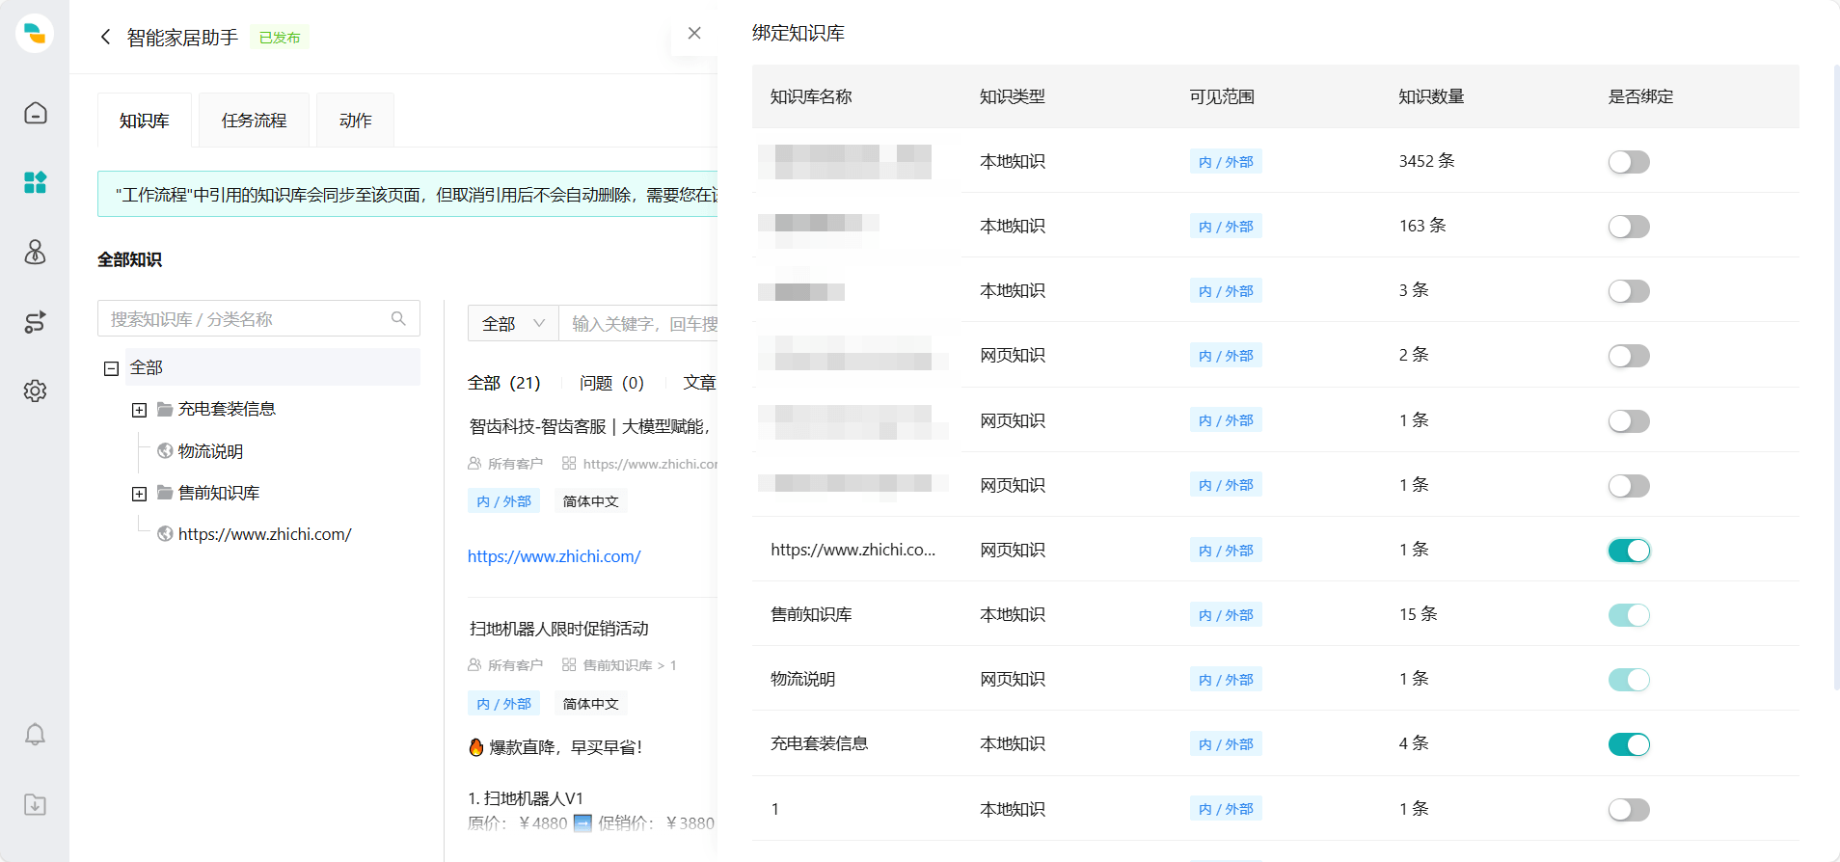Click the folder icon of 售前知识库
Viewport: 1840px width, 862px height.
click(x=165, y=493)
